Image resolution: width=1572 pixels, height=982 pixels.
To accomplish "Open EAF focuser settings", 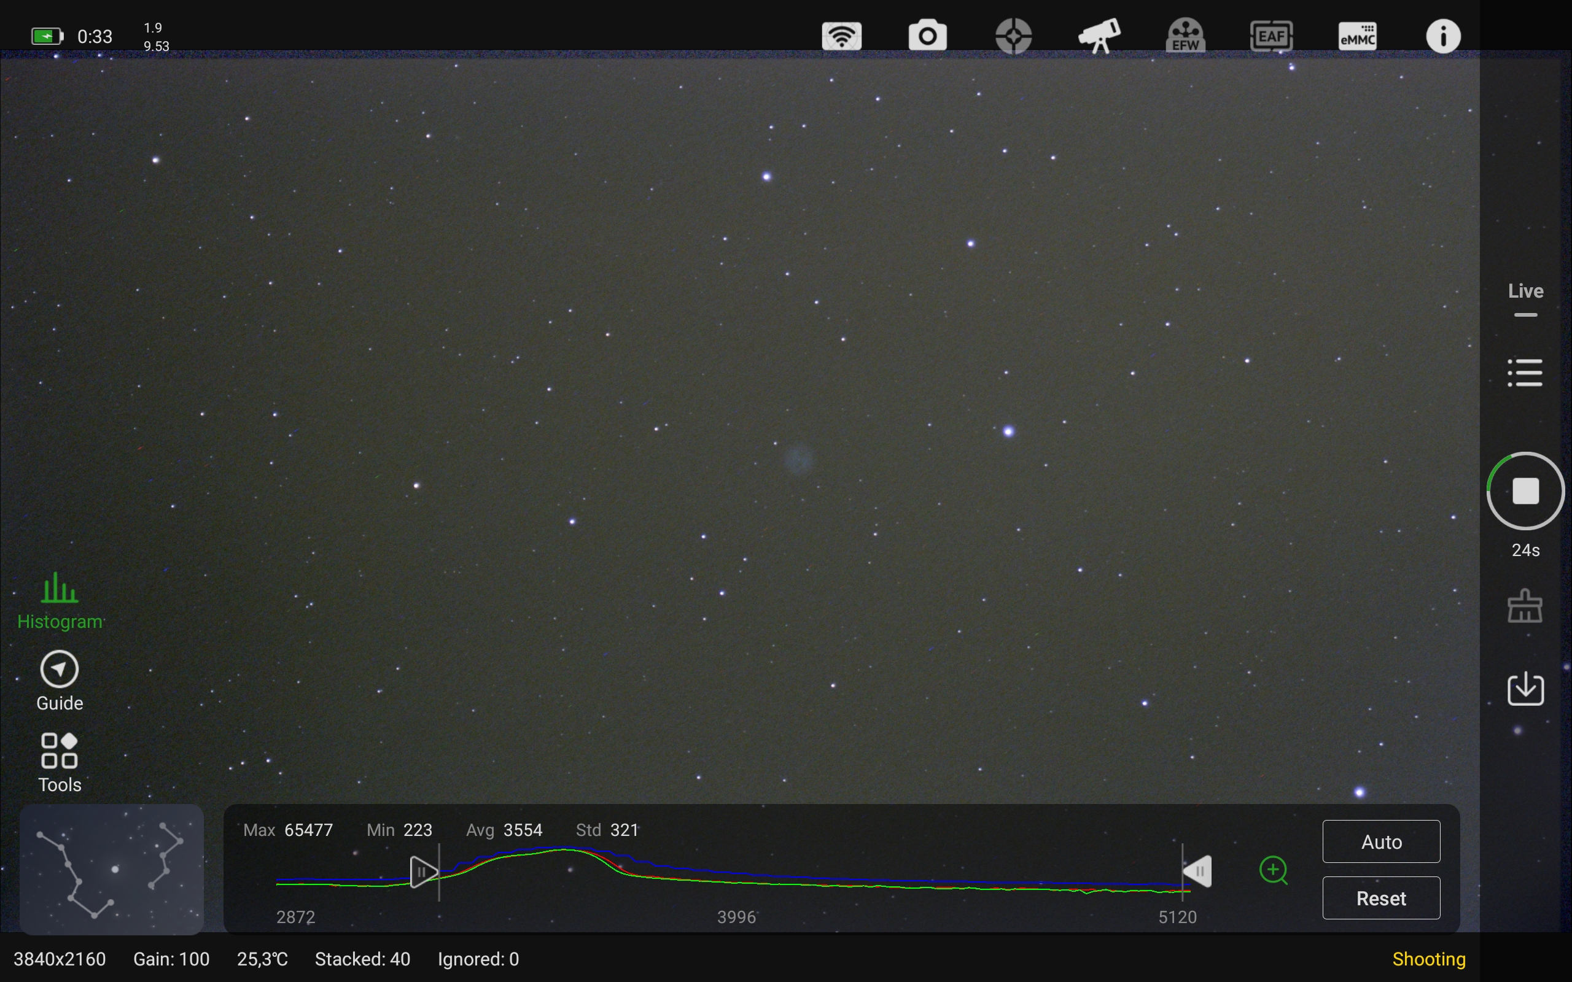I will [x=1271, y=36].
